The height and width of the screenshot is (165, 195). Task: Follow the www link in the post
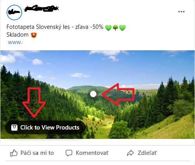coord(15,42)
